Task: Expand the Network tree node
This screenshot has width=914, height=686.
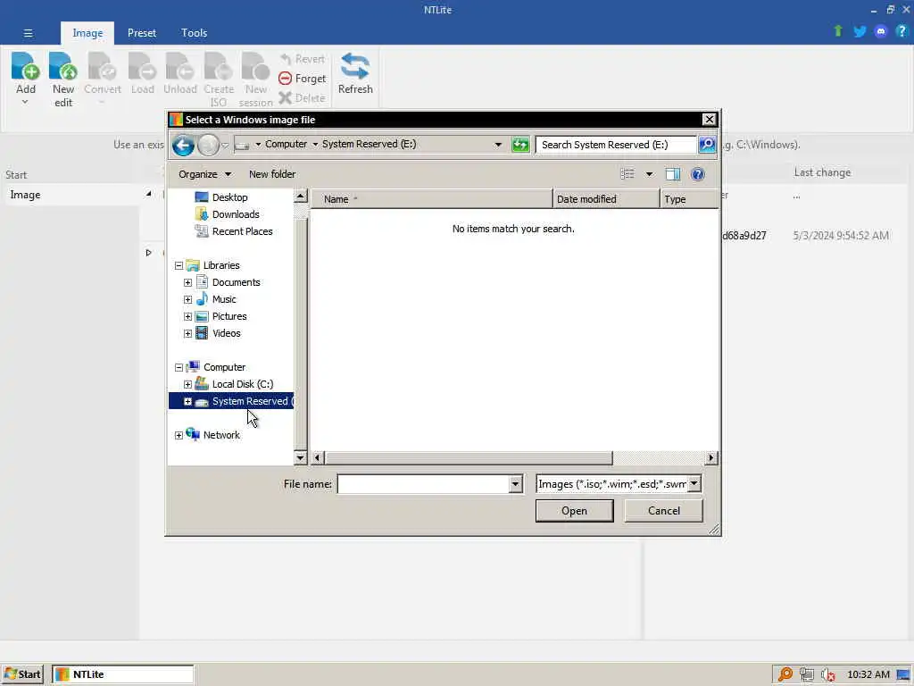Action: [x=179, y=435]
